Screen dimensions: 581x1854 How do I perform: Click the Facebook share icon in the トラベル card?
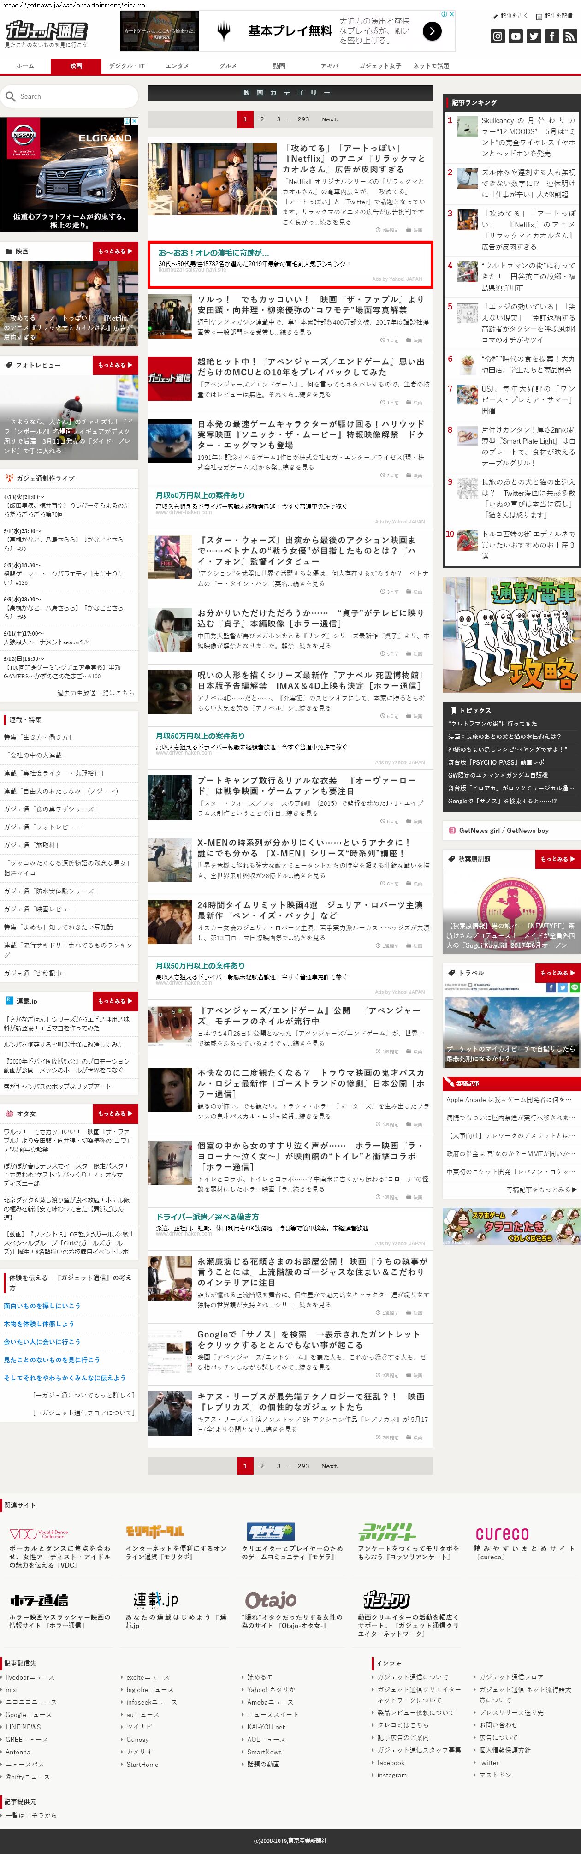(551, 987)
